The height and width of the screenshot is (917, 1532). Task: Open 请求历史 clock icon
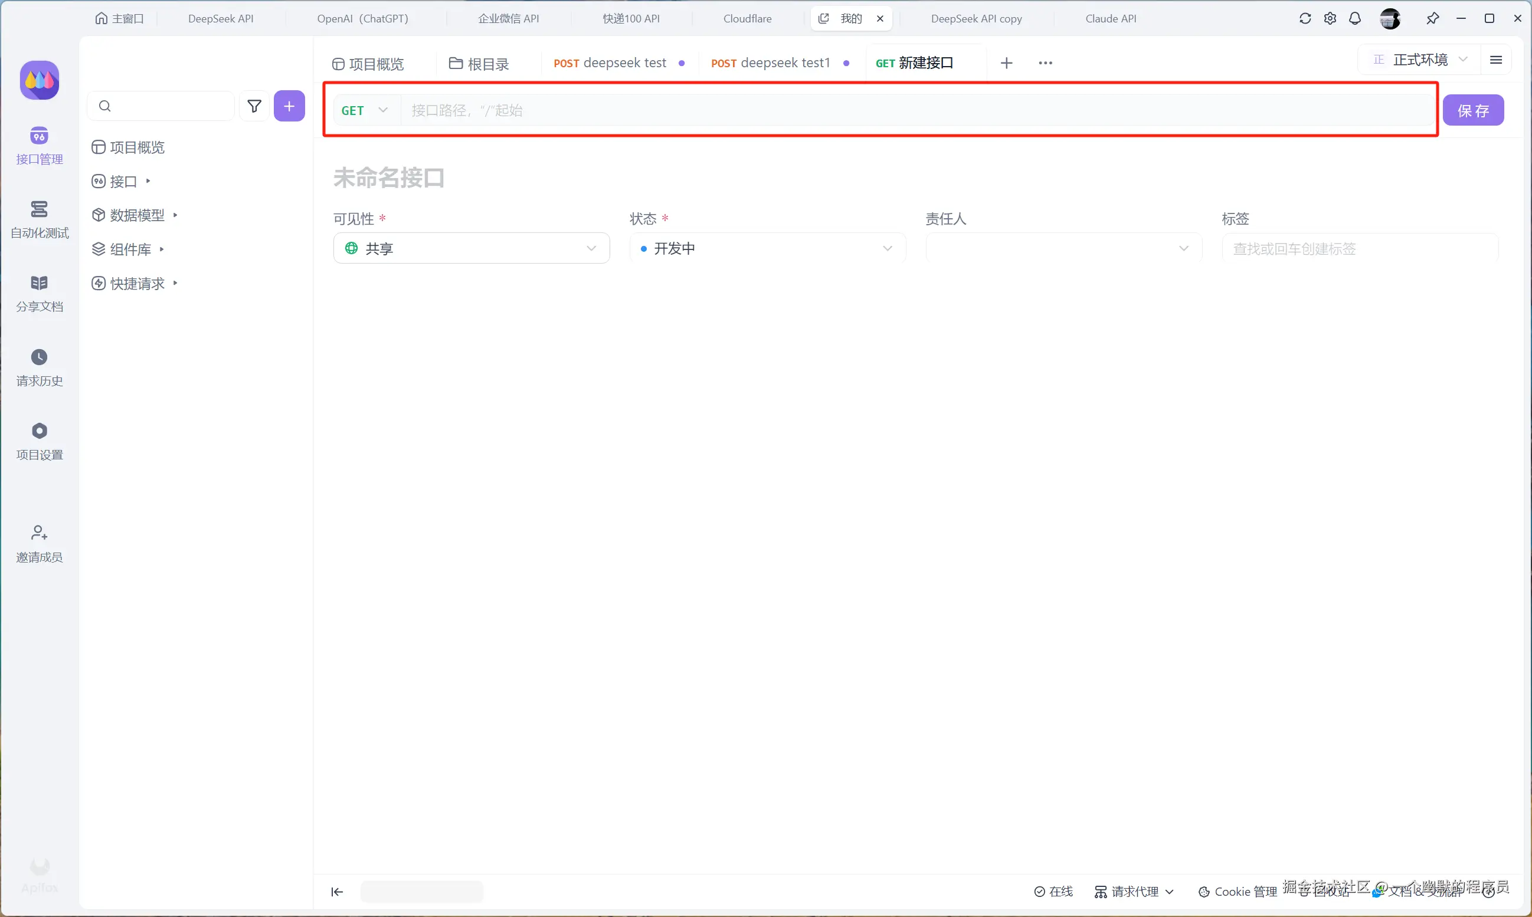pos(39,357)
